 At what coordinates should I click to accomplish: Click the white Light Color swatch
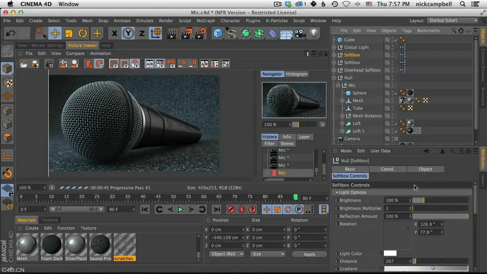point(390,253)
